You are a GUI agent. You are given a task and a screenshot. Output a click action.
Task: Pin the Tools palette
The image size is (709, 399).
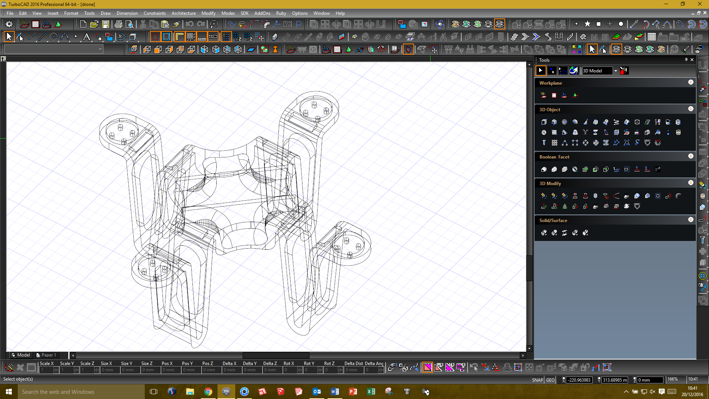[x=686, y=60]
